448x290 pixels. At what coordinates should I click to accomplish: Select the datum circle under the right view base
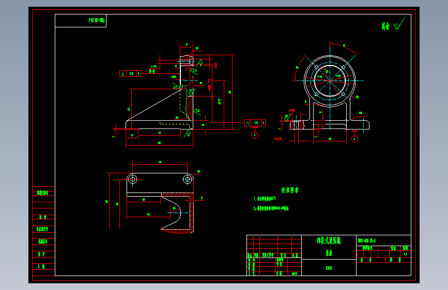click(354, 139)
